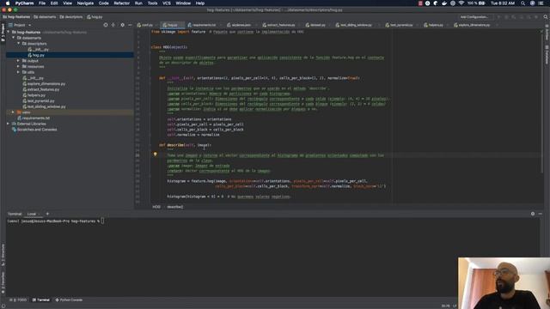The height and width of the screenshot is (309, 550).
Task: Click the expand all icon in Project panel
Action: [x=113, y=25]
